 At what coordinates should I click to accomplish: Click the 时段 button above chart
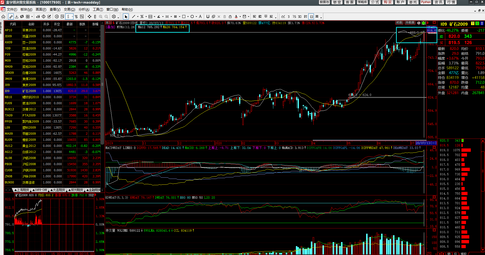[x=399, y=23]
